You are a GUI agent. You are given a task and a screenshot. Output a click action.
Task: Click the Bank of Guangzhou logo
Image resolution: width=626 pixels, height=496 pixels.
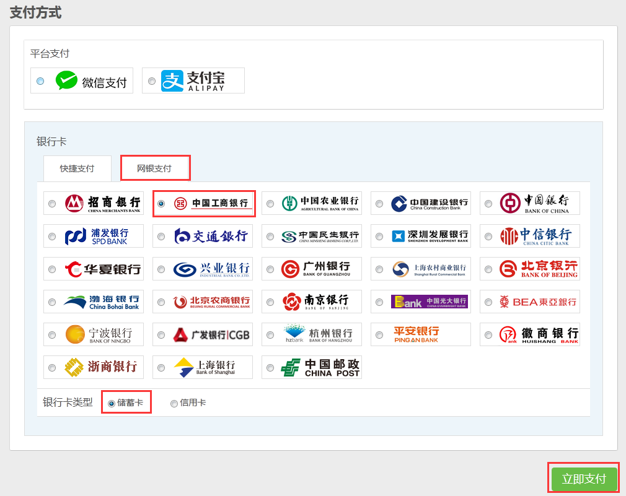point(316,269)
